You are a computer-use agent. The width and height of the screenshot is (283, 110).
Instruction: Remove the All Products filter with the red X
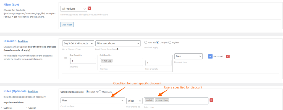89,8
